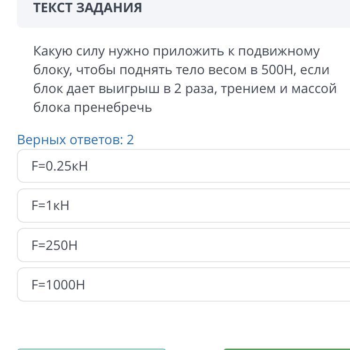Screen dimensions: 350x350
Task: Click the text 'F=1кН' in second option
Action: (50, 206)
